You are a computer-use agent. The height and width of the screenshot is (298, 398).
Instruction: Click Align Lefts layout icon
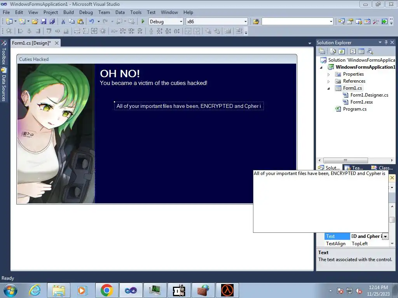[x=21, y=31]
